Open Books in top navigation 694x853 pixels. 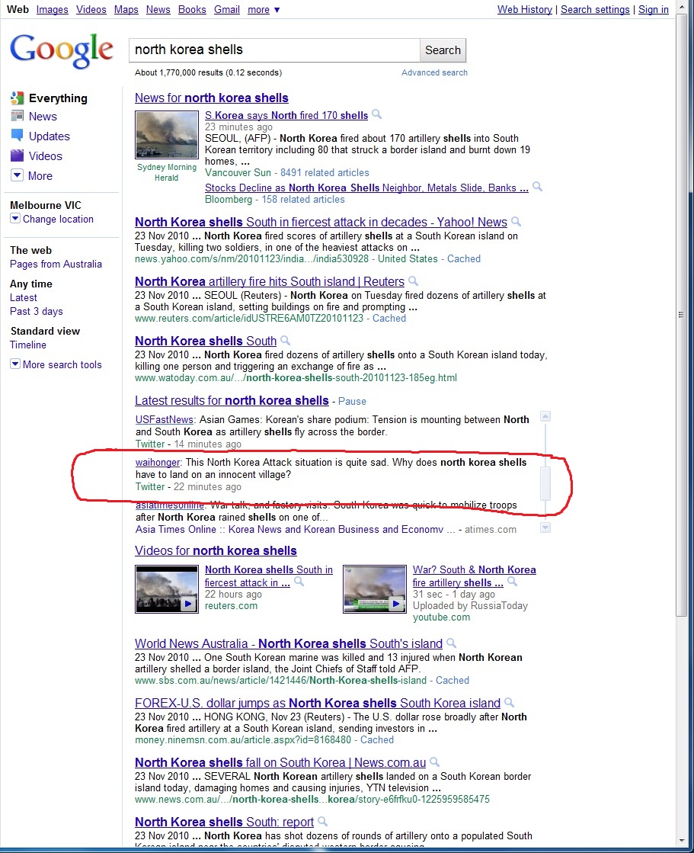coord(192,9)
